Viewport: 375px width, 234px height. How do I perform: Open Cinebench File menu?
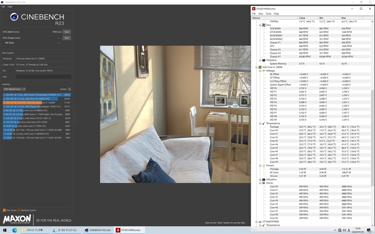point(3,7)
